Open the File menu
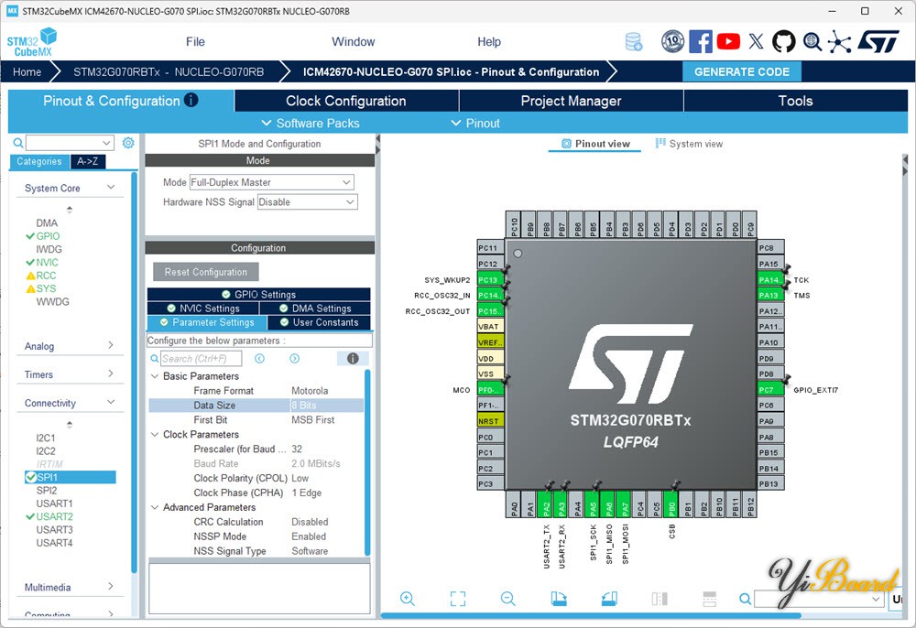The height and width of the screenshot is (628, 916). click(195, 41)
